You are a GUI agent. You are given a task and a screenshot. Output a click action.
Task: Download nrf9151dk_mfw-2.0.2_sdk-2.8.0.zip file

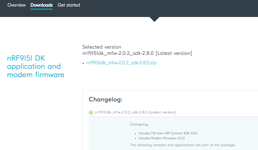click(122, 63)
